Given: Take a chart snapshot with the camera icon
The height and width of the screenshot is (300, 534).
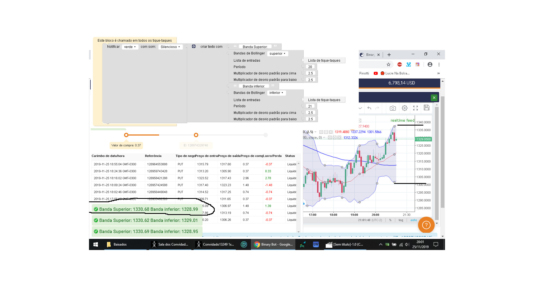Looking at the screenshot, I should [392, 108].
